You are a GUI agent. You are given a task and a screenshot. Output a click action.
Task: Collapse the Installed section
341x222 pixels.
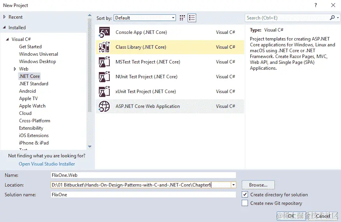(4, 27)
